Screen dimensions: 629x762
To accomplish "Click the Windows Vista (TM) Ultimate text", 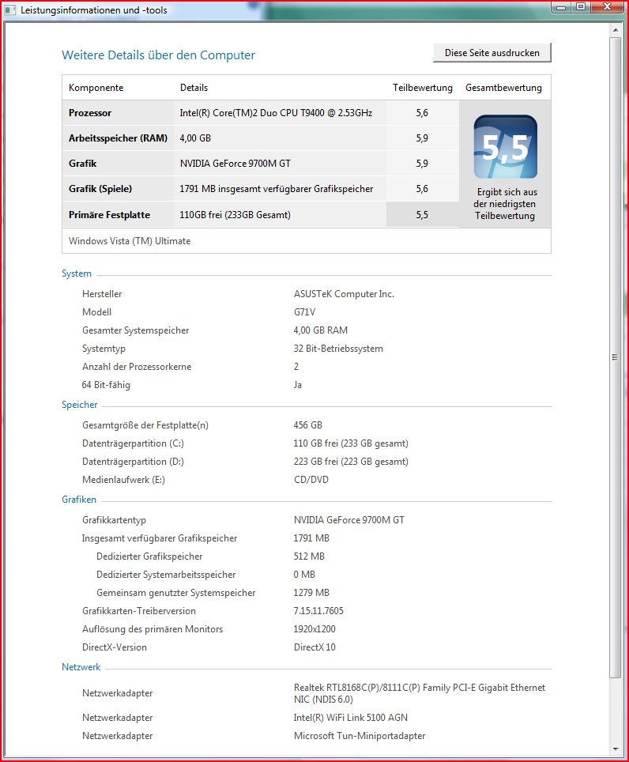I will 130,241.
